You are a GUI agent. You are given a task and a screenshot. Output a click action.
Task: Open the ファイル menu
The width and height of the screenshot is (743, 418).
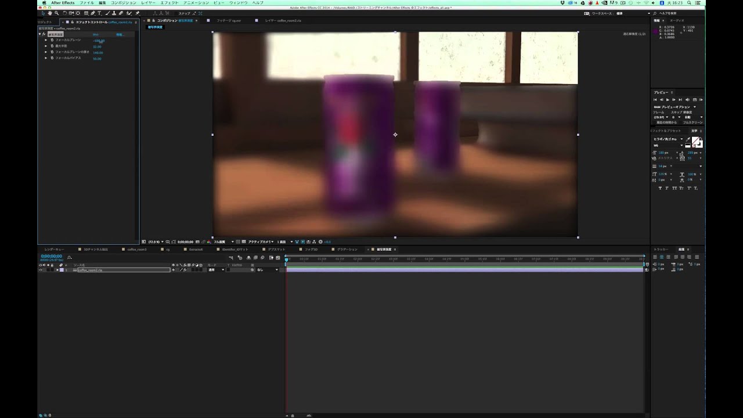[x=86, y=3]
